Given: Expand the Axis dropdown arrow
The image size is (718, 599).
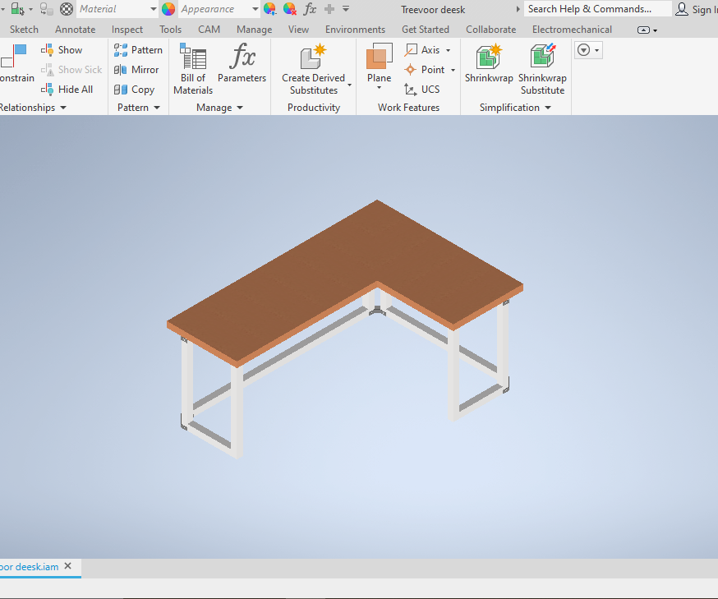Looking at the screenshot, I should pyautogui.click(x=448, y=49).
